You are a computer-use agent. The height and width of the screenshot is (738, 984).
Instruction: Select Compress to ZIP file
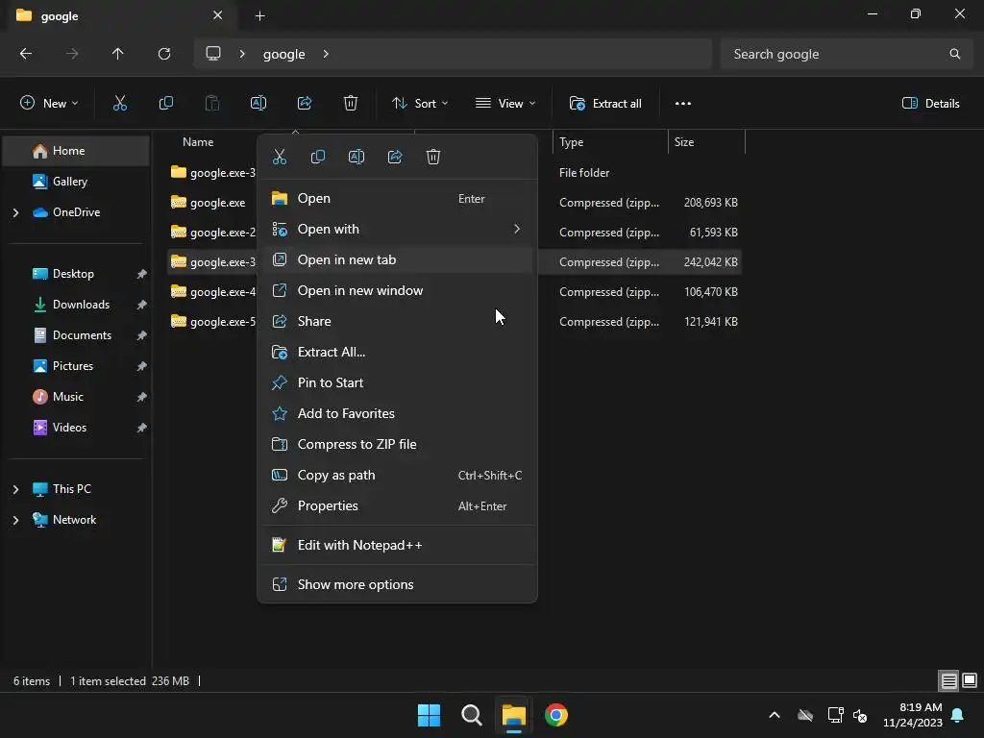pyautogui.click(x=397, y=444)
